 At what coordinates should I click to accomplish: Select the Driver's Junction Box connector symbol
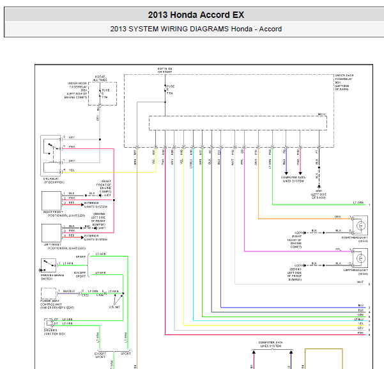click(49, 323)
